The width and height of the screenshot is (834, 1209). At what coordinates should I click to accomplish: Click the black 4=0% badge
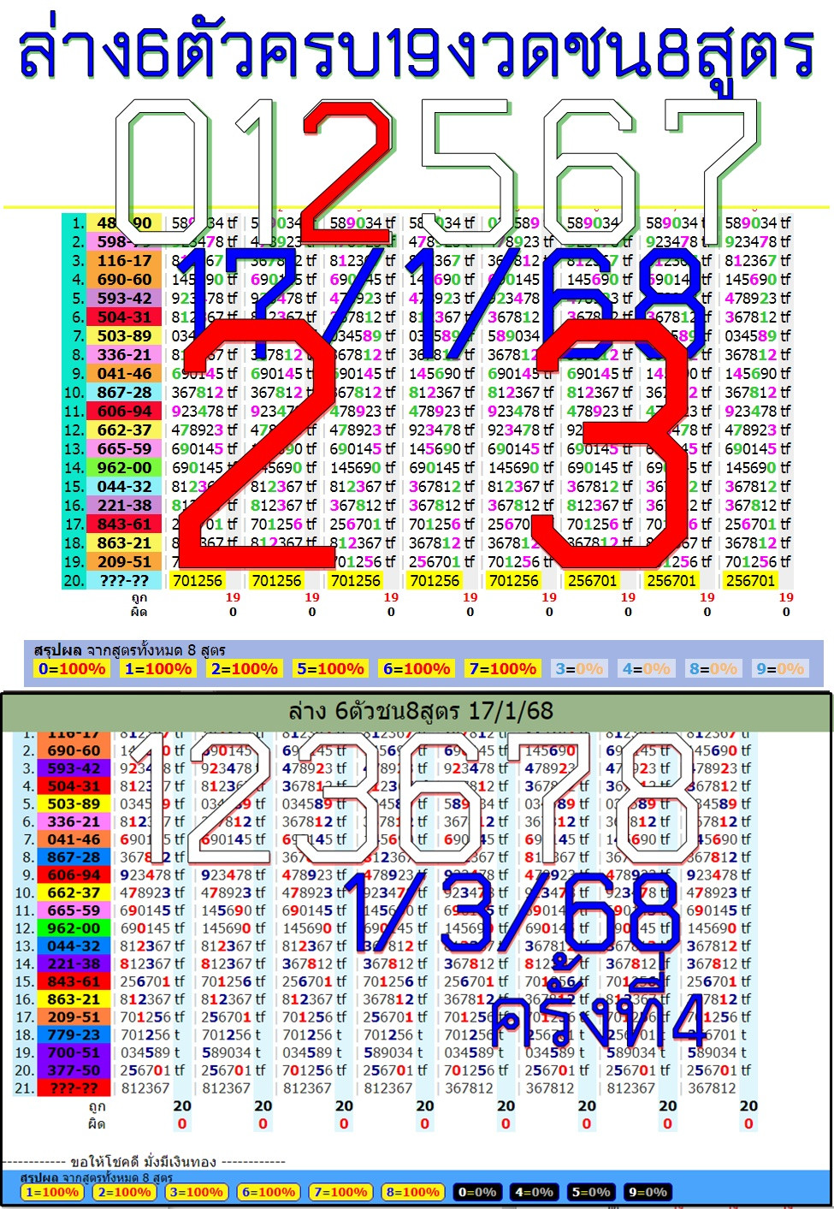(534, 1192)
